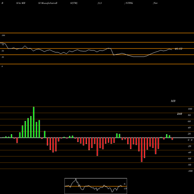Open the mini overview chart thumbnail
The image size is (194, 194).
pyautogui.click(x=96, y=186)
